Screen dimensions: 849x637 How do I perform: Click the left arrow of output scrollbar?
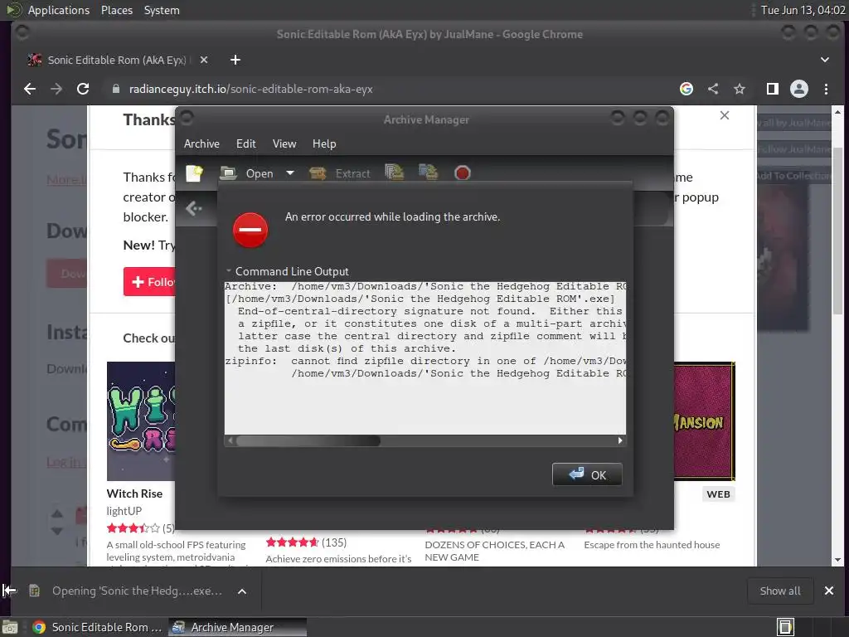tap(230, 441)
